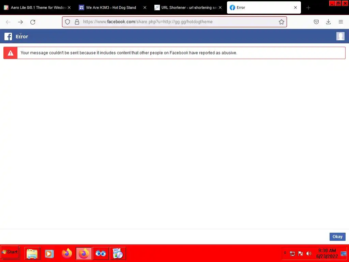Open the Downloads arrow icon
Viewport: 349px width, 262px height.
click(328, 22)
